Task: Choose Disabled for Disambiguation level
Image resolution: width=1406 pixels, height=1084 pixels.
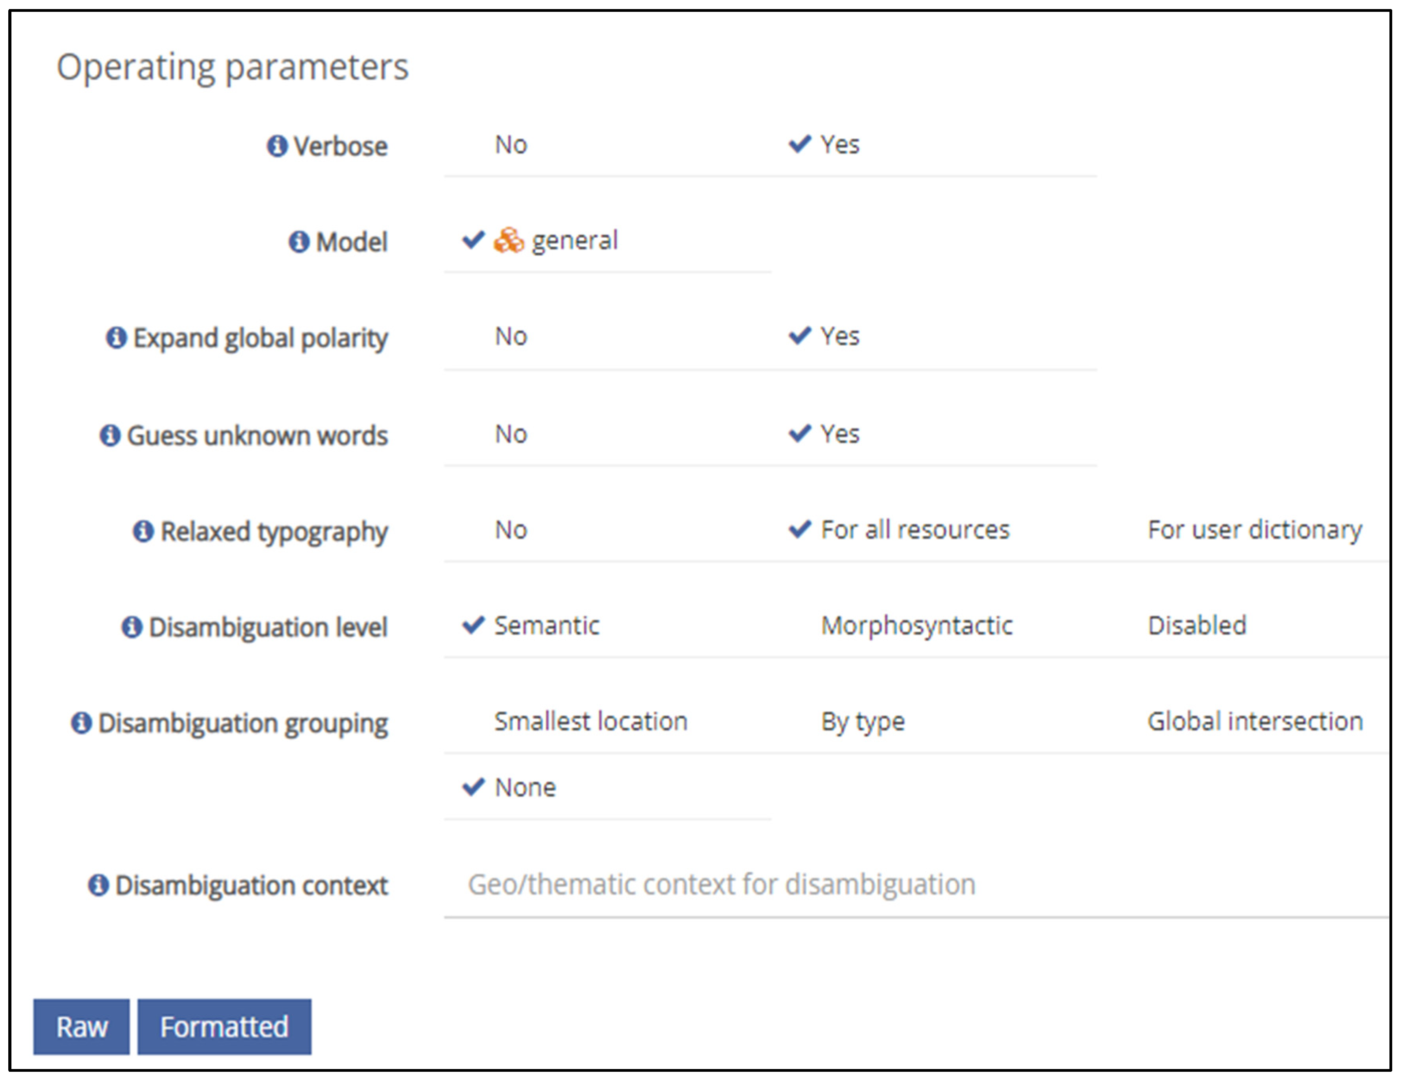Action: [1197, 626]
